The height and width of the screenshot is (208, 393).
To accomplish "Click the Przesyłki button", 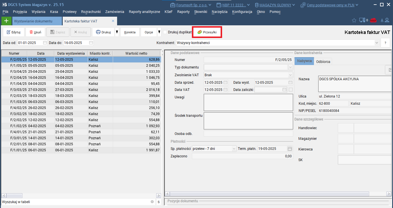I will [207, 32].
